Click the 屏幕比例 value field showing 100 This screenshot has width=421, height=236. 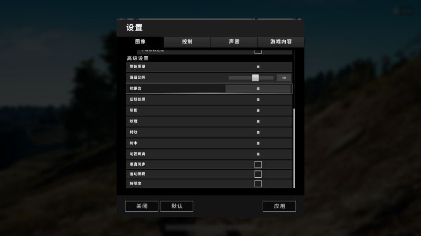(x=284, y=78)
